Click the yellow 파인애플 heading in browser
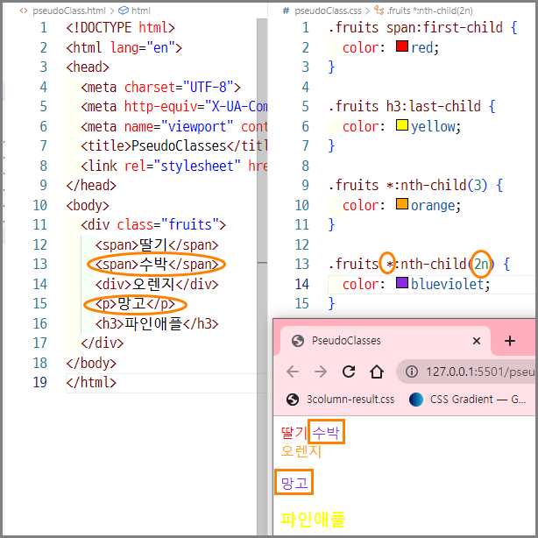Screen dimensions: 538x538 tap(313, 519)
